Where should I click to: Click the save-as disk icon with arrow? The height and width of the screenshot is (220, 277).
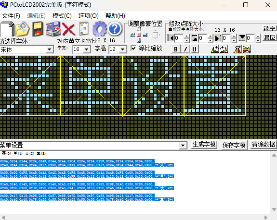tap(53, 29)
